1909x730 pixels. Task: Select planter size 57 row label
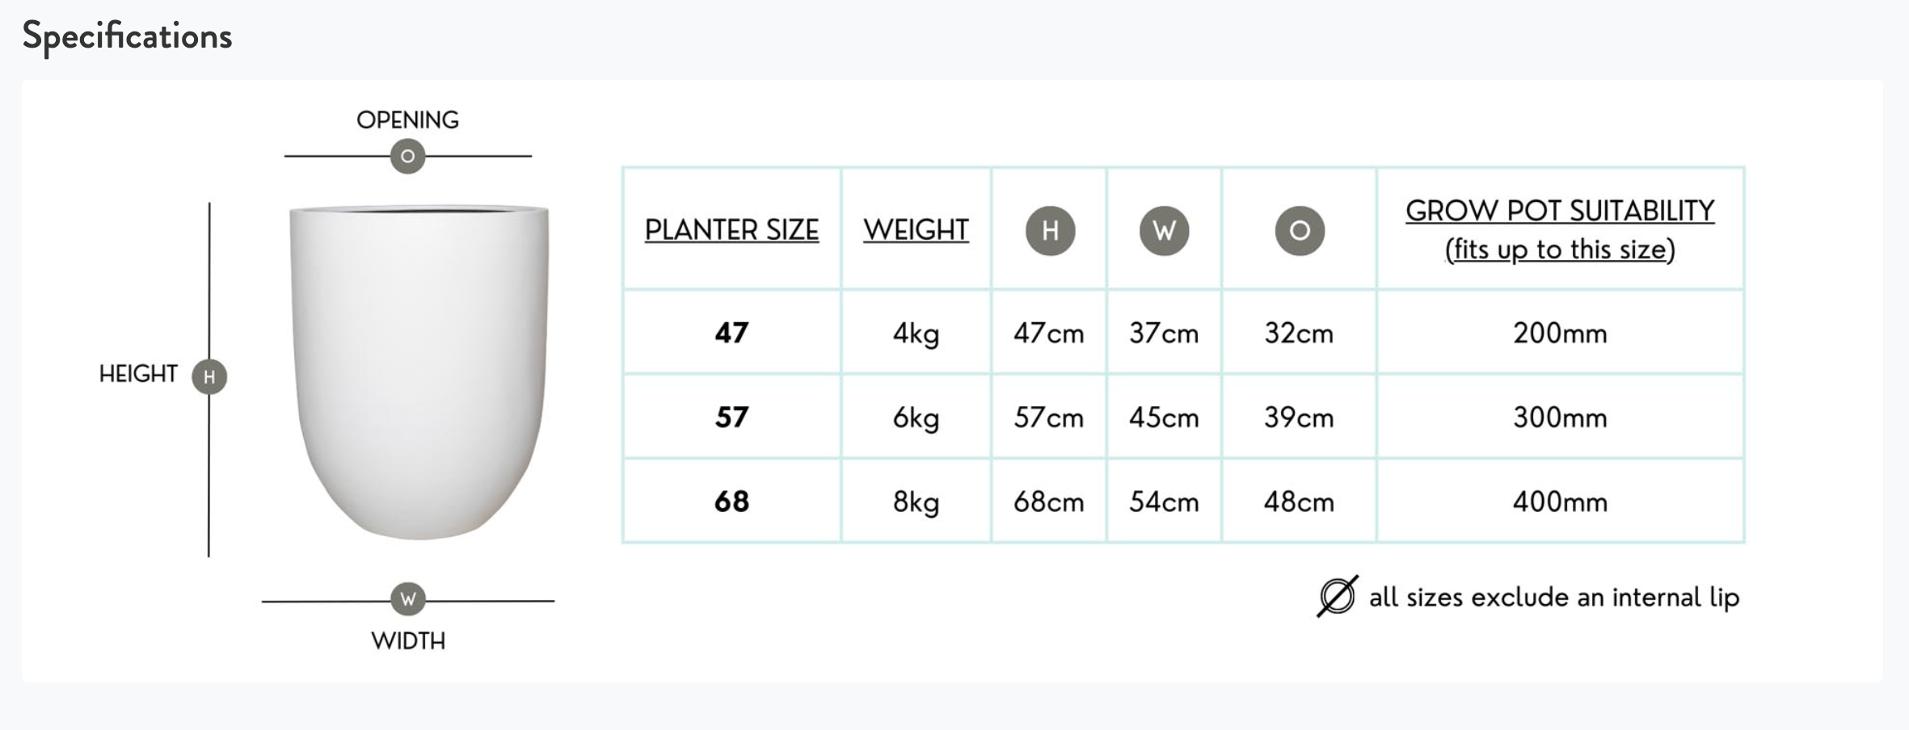731,417
